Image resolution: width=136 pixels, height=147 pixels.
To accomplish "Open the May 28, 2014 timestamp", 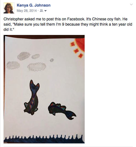I will [27, 11].
